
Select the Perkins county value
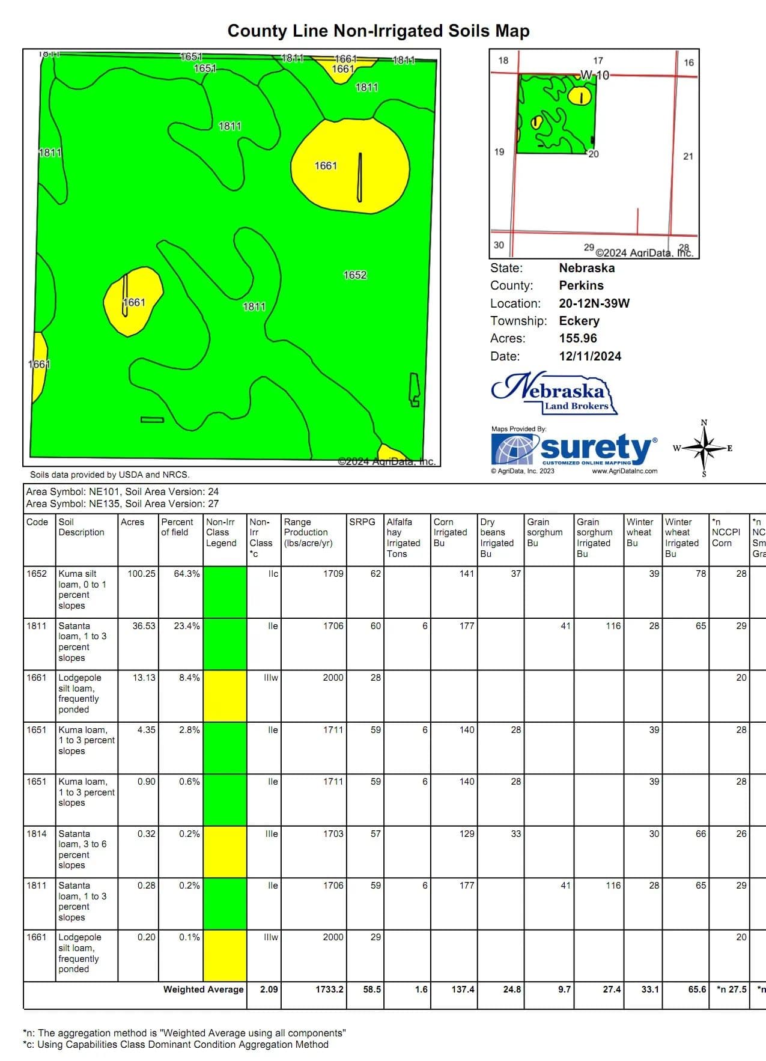point(581,285)
